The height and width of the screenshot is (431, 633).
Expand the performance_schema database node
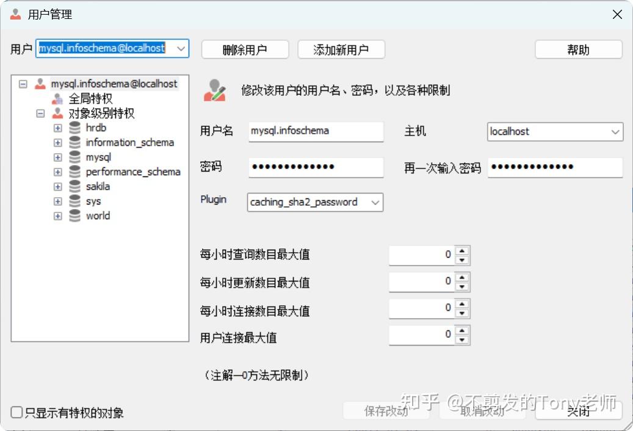click(57, 172)
